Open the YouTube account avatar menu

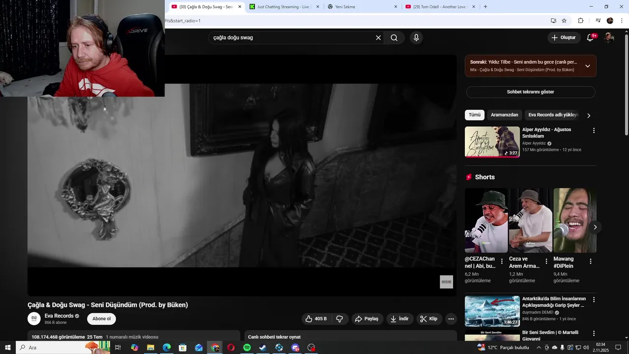tap(609, 37)
